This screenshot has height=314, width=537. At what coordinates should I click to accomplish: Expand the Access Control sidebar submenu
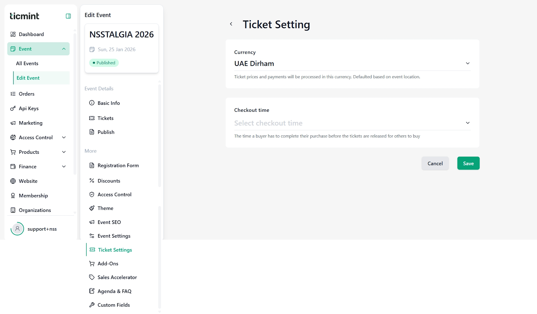pos(64,137)
